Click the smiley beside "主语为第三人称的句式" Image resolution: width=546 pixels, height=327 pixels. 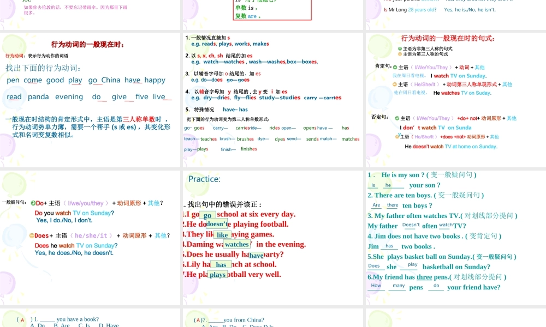click(x=400, y=54)
